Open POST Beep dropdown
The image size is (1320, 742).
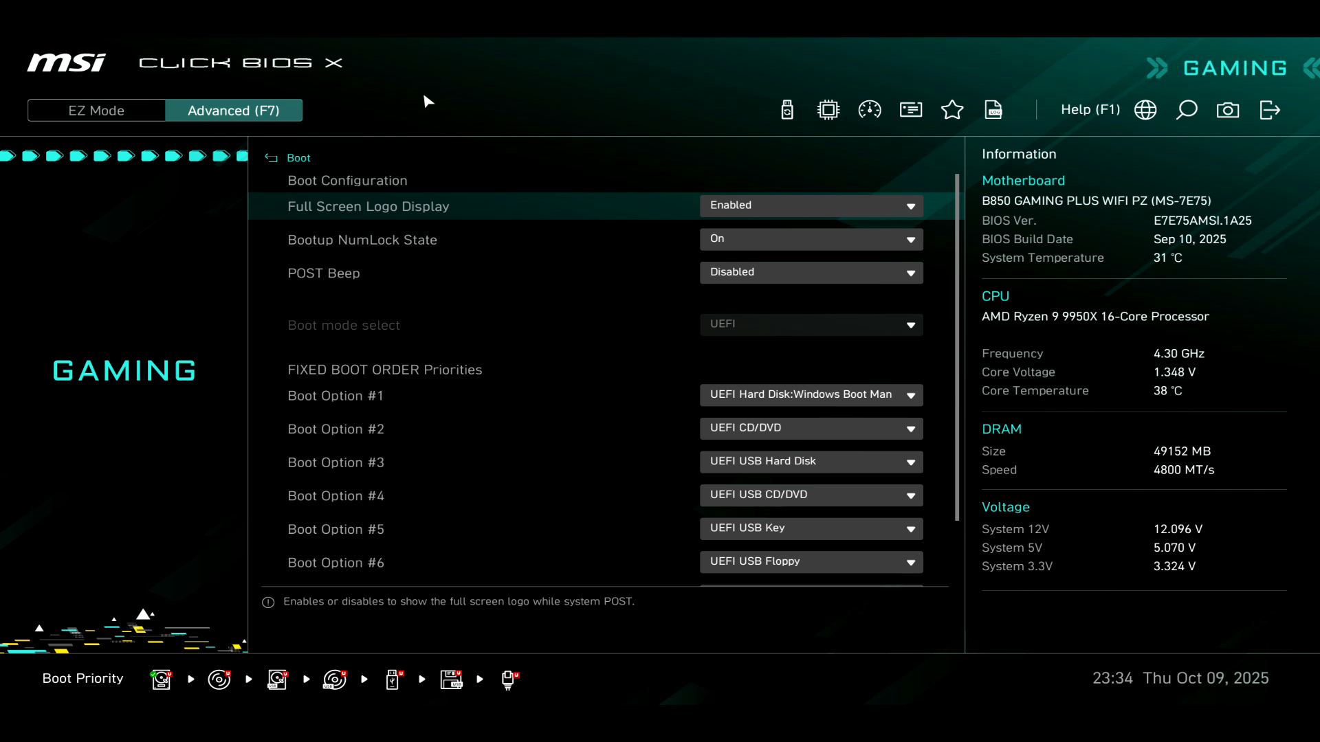811,273
